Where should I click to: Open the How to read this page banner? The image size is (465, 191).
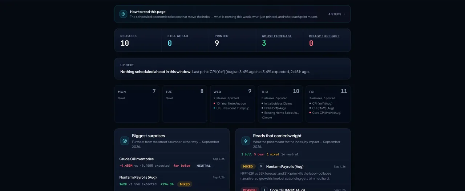[x=232, y=14]
